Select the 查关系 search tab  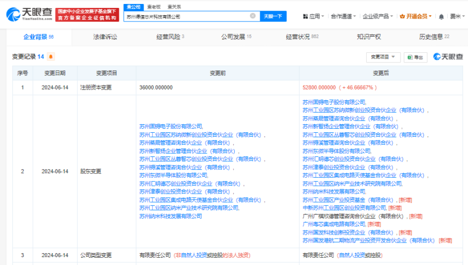coord(174,7)
